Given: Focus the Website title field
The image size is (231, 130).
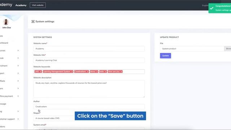Looking at the screenshot, I should coord(89,60).
